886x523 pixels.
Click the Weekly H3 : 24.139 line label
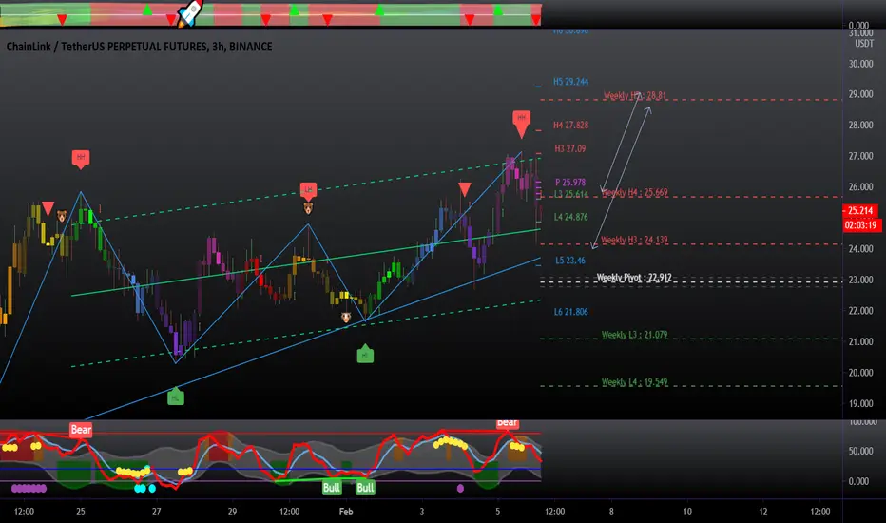634,240
